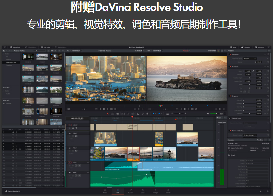Image resolution: width=273 pixels, height=196 pixels.
Task: Select the Alcatraz Pro Res bin
Action: coord(11,62)
